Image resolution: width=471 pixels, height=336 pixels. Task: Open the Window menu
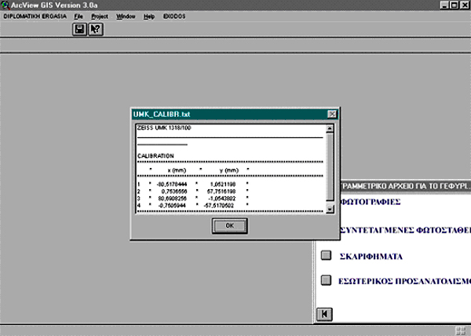coord(126,16)
